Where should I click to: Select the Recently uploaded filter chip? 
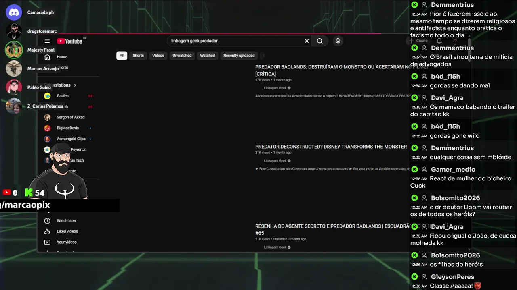click(x=239, y=56)
